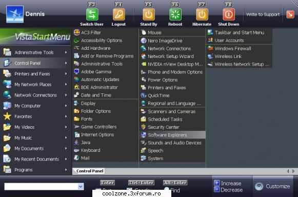Open Add Hardware icon
Screen dimensions: 298x197
pyautogui.click(x=76, y=48)
